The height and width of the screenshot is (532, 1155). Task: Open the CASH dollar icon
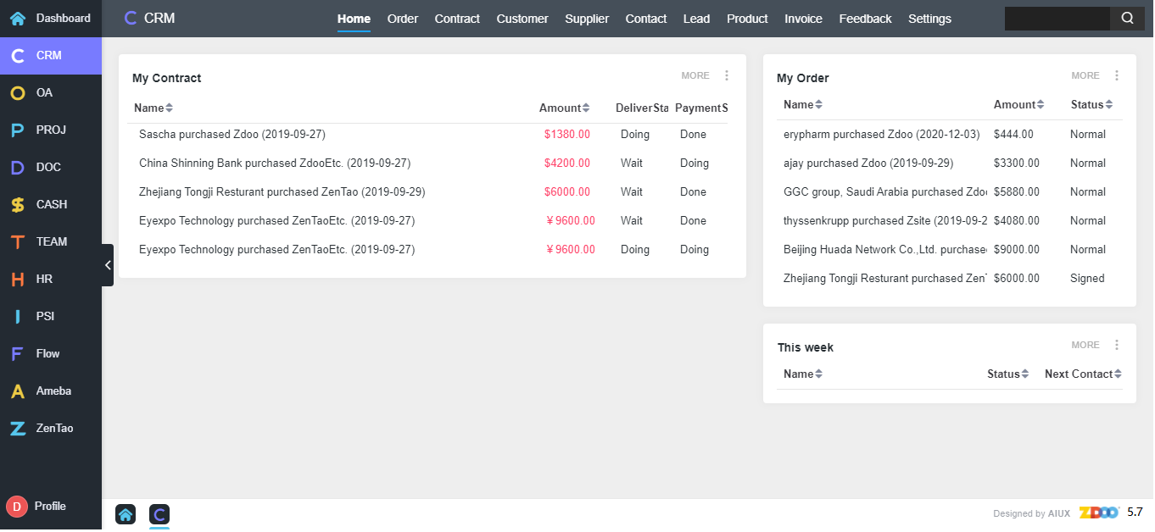coord(17,204)
